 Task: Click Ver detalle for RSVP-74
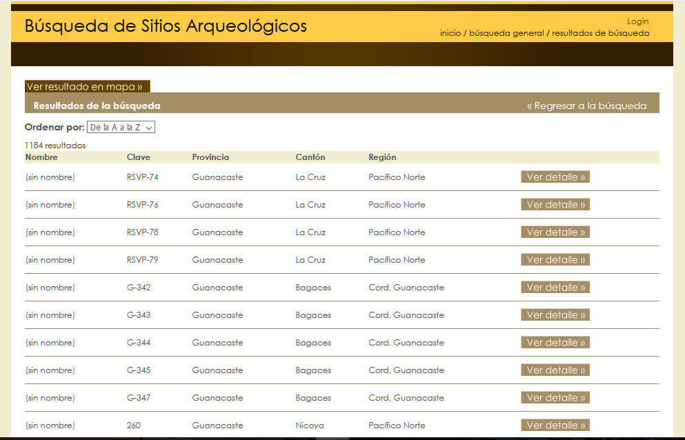pyautogui.click(x=555, y=177)
